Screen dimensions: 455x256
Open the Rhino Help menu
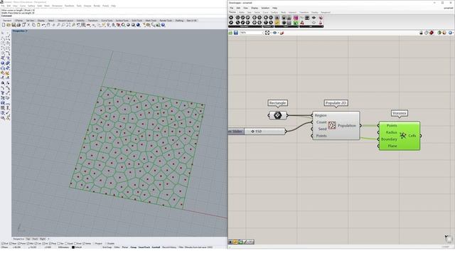coord(113,6)
